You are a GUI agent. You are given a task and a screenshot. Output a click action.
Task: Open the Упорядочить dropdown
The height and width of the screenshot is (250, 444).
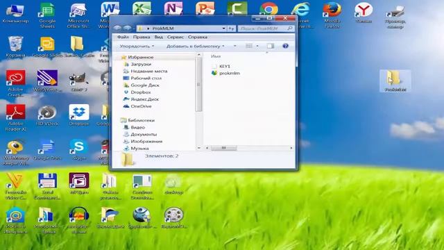click(137, 46)
